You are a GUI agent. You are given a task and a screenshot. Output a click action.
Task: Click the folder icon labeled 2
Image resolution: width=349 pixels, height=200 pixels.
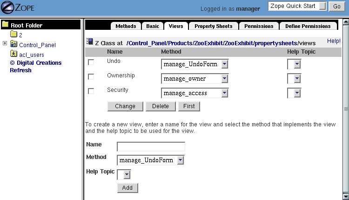(13, 34)
